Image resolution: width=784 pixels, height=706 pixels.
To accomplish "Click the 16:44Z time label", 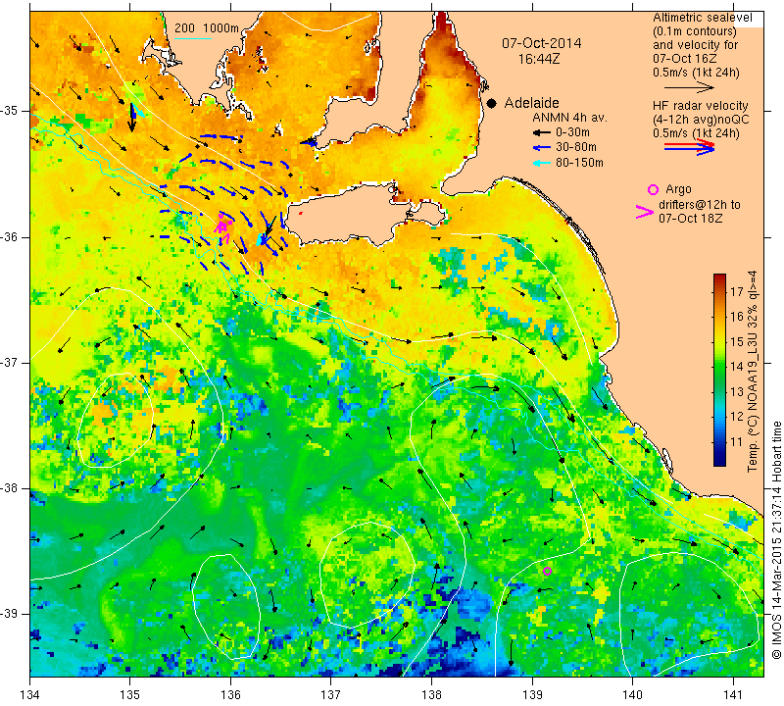I will pos(538,59).
